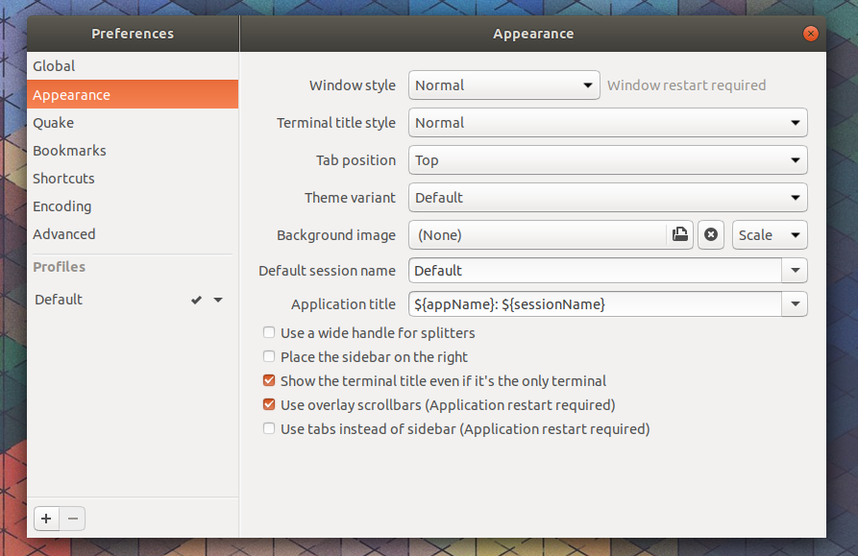The width and height of the screenshot is (858, 556).
Task: Enable placing the sidebar on the right
Action: click(269, 356)
